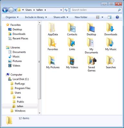The height and width of the screenshot is (128, 124).
Task: Expand breadcrumb arrow after tallen
Action: (x=45, y=10)
